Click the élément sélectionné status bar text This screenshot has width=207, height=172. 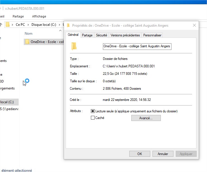17,170
